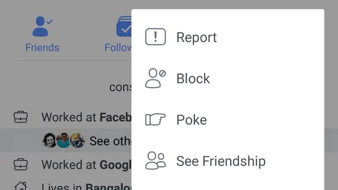Tap the Friends person icon
This screenshot has width=338, height=190.
coord(42,26)
